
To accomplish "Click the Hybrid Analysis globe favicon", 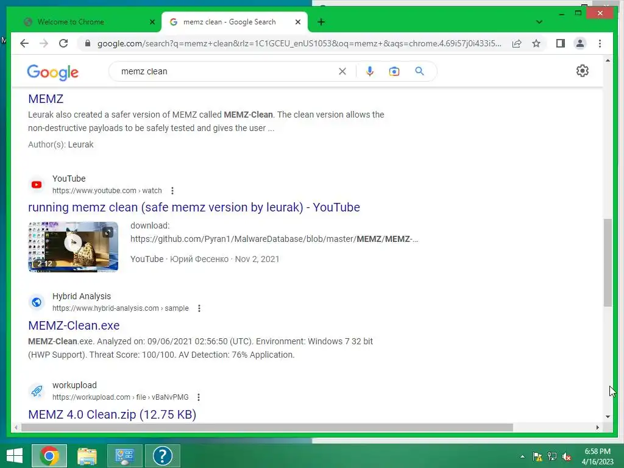I will coord(37,302).
